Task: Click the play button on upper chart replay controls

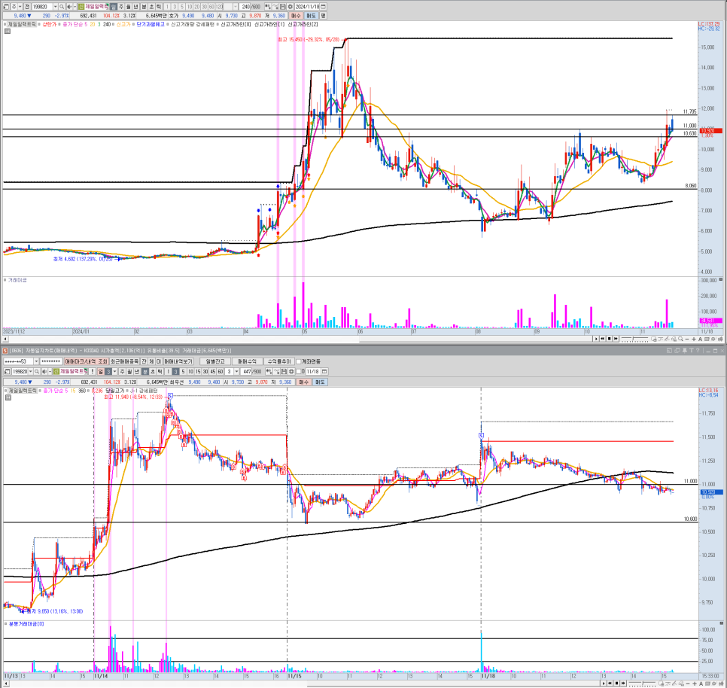Action: coord(596,339)
